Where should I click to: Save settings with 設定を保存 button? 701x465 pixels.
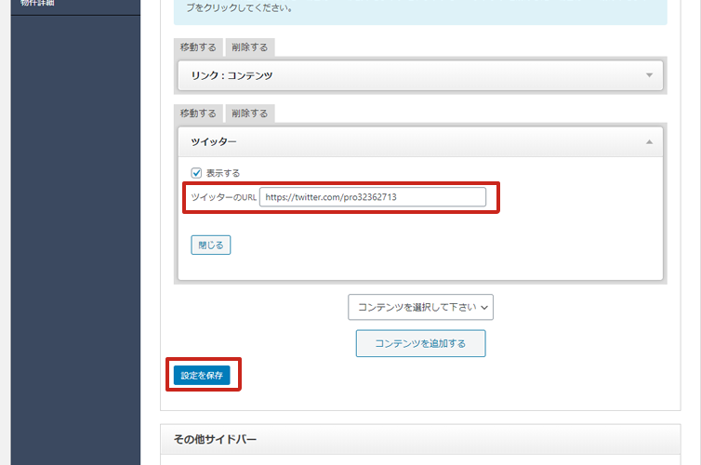pyautogui.click(x=202, y=376)
